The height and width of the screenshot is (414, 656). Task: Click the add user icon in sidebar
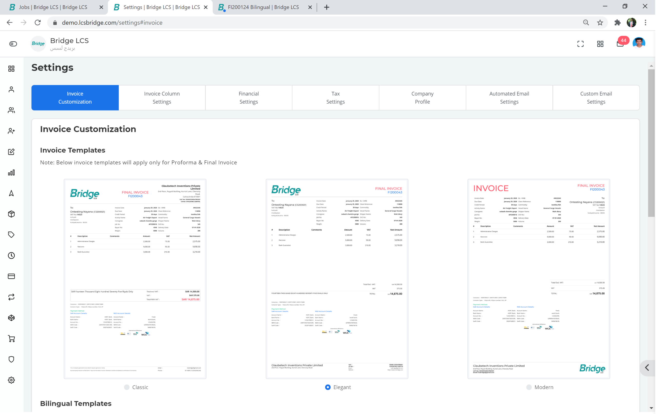(x=12, y=131)
